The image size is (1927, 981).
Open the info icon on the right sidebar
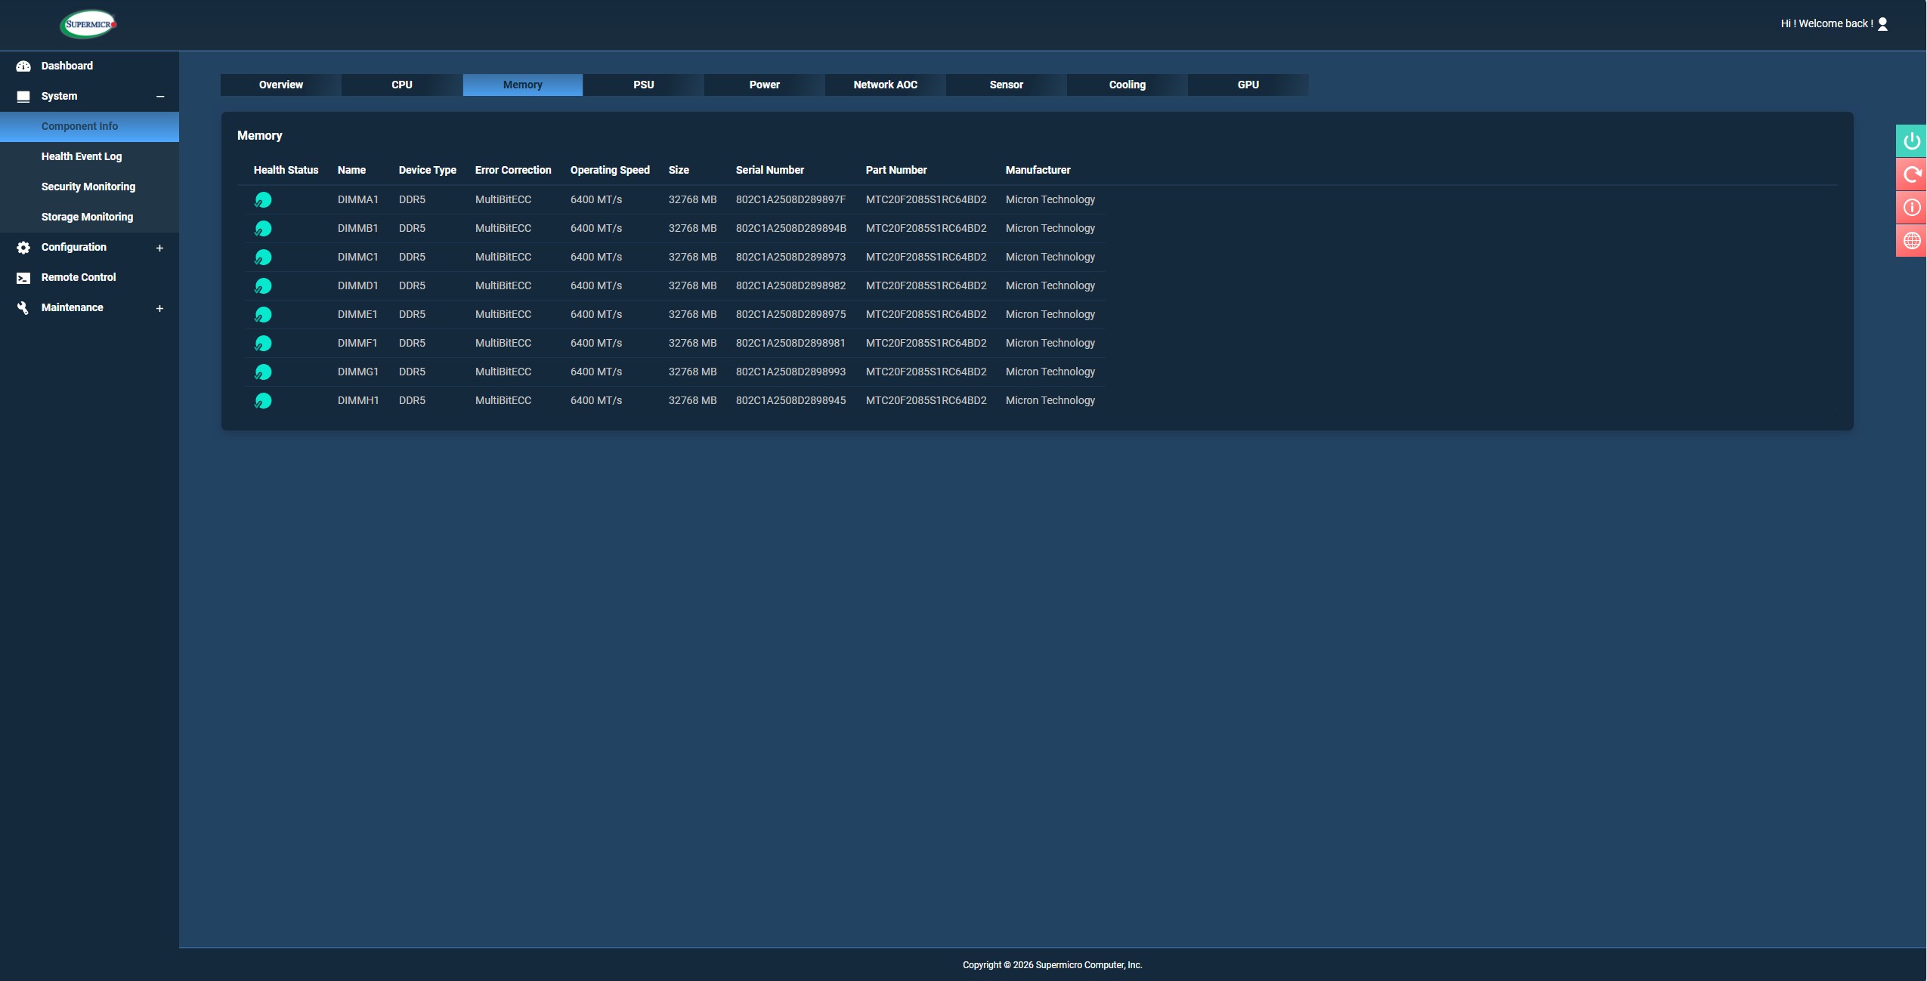(1911, 208)
